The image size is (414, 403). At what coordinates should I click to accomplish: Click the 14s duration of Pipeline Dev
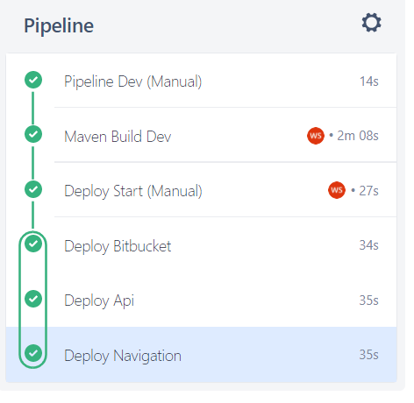(369, 81)
